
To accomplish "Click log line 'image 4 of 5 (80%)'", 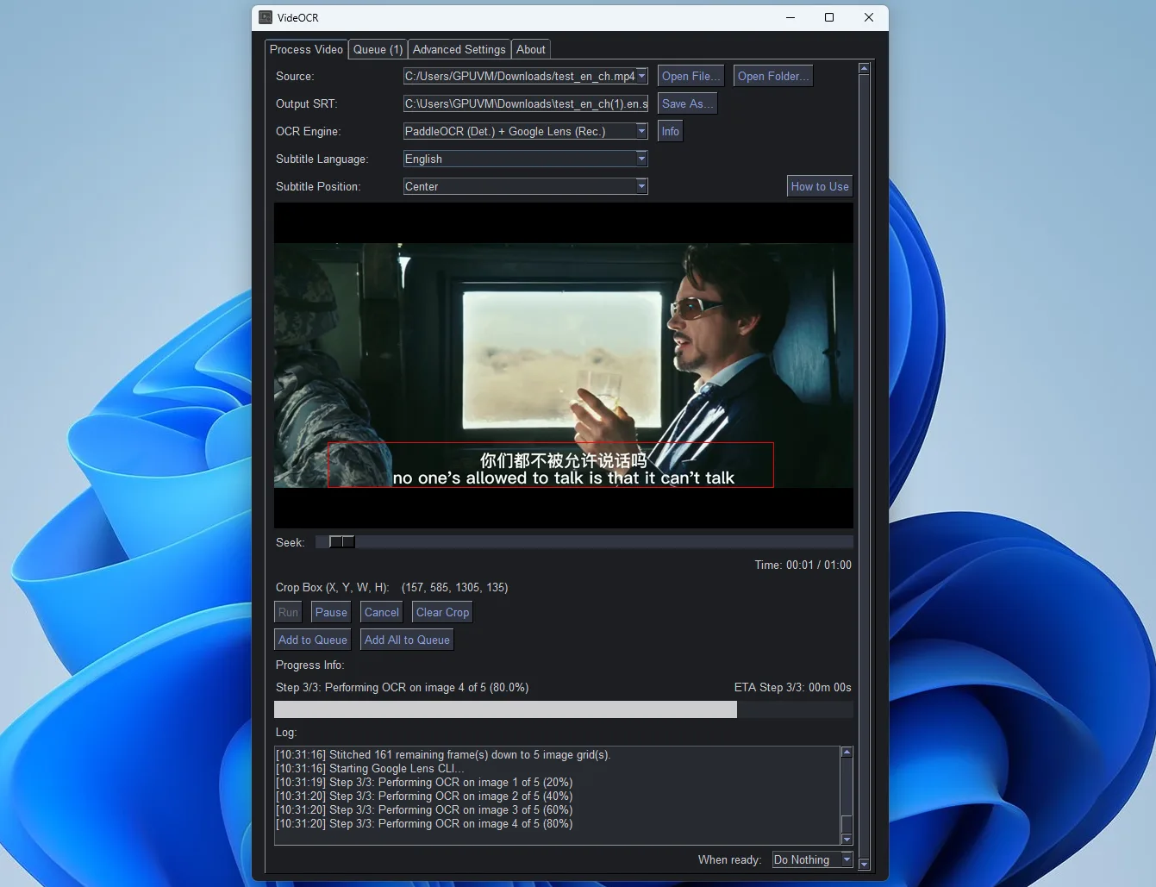I will pos(424,823).
